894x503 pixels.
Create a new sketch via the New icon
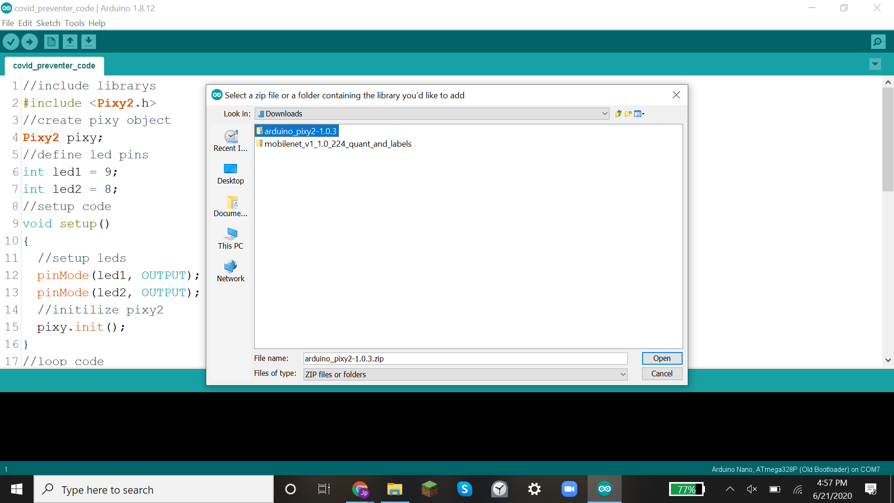51,41
